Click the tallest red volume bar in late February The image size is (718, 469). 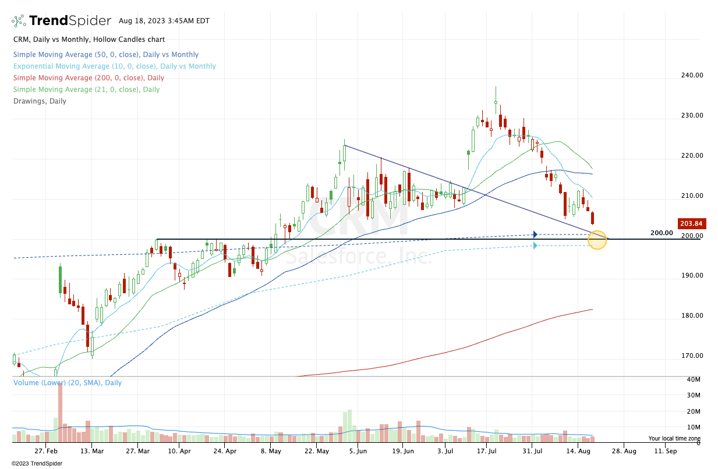click(60, 413)
